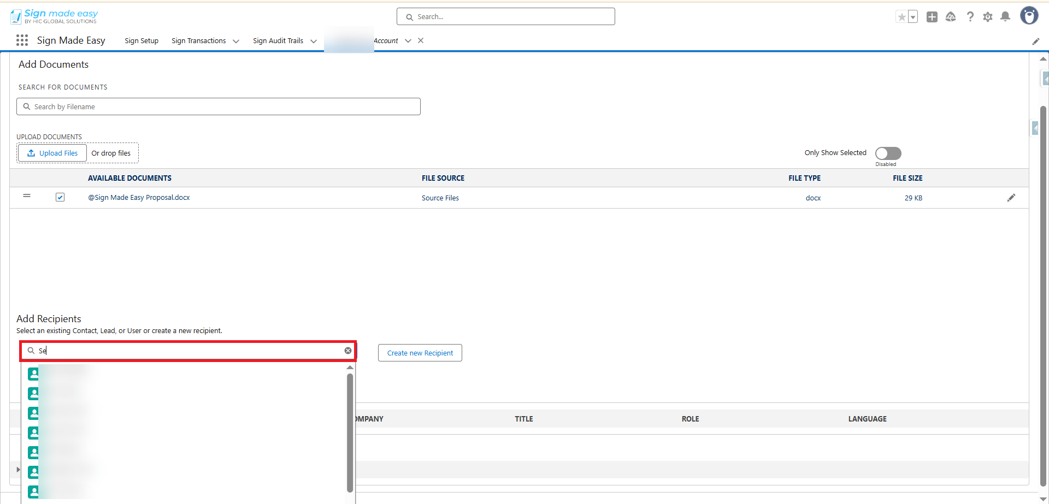The height and width of the screenshot is (504, 1049).
Task: Expand the Account tab menu chevron
Action: click(408, 41)
